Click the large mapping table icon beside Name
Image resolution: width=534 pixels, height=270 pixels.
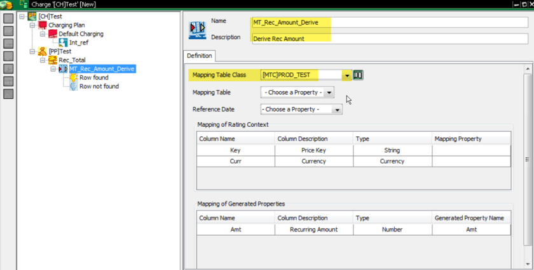coord(198,30)
